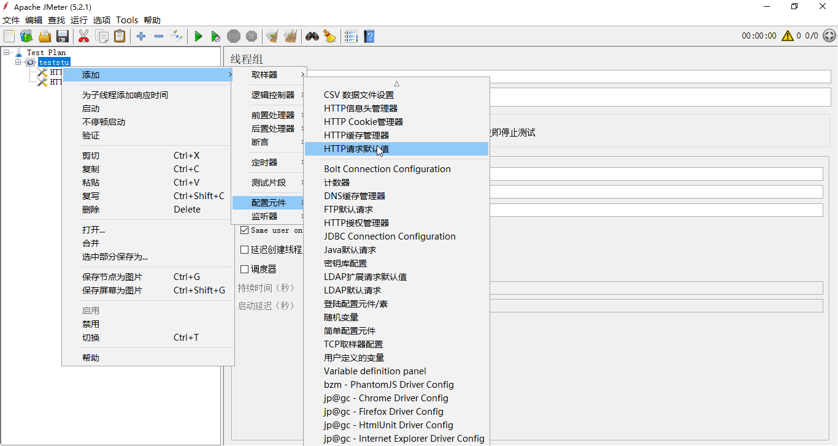This screenshot has height=446, width=838.
Task: Click the grey STOP sign icon
Action: (x=234, y=36)
